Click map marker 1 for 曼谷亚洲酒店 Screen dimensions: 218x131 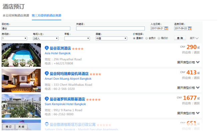click(47, 48)
